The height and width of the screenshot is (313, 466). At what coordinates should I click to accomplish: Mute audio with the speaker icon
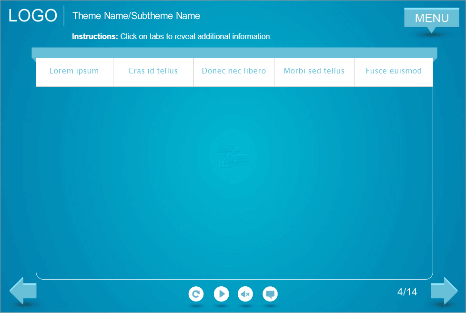pos(245,294)
